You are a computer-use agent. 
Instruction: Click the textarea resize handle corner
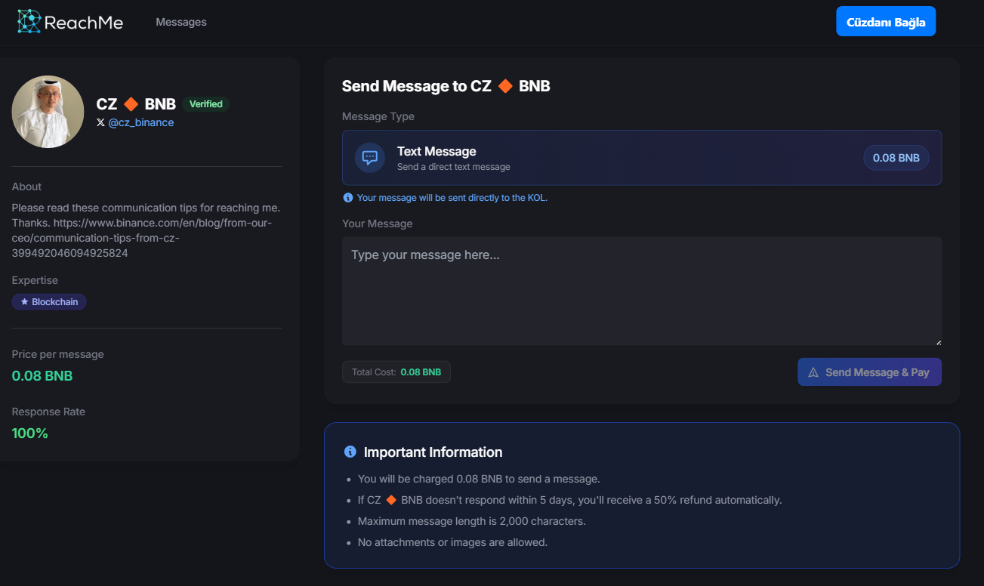938,342
